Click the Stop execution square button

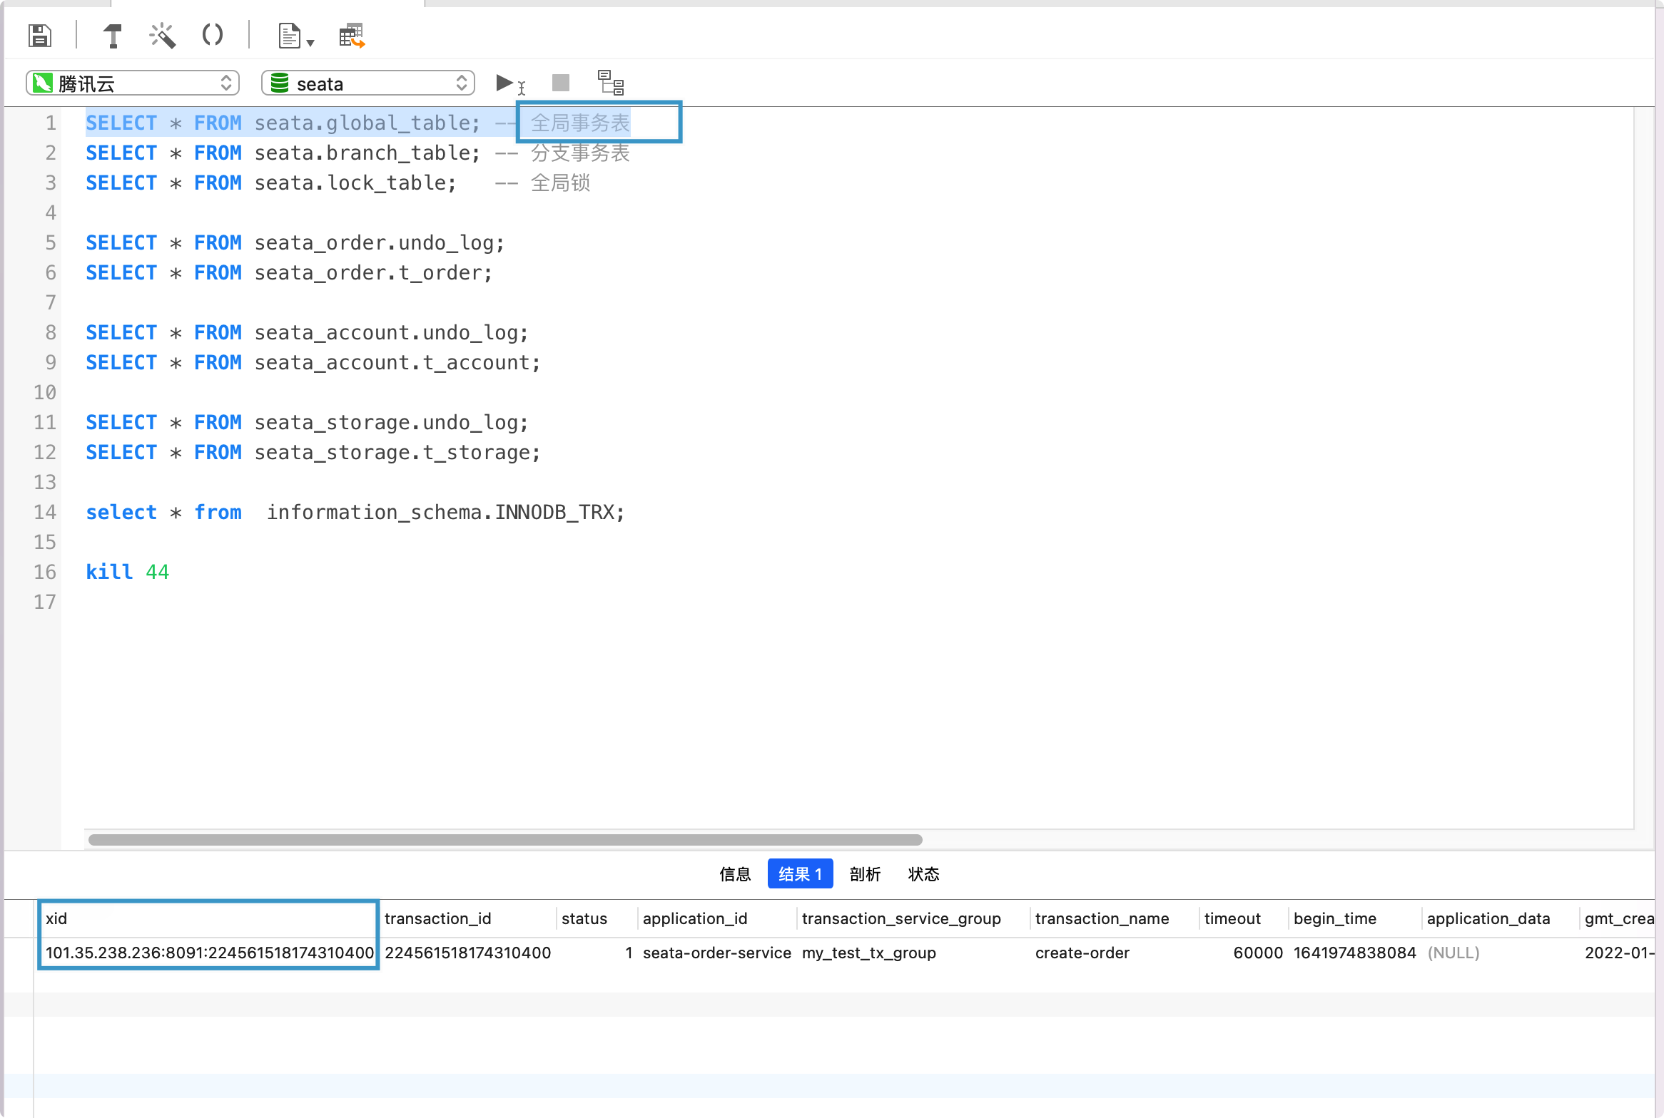coord(561,83)
